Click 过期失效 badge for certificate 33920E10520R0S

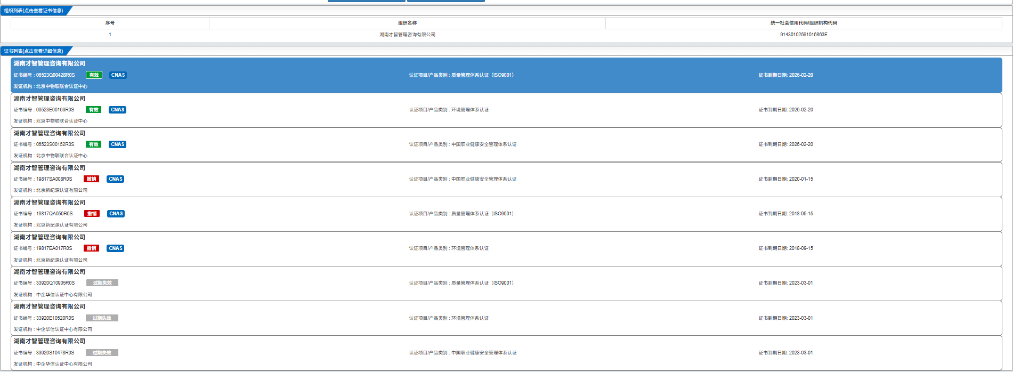102,318
